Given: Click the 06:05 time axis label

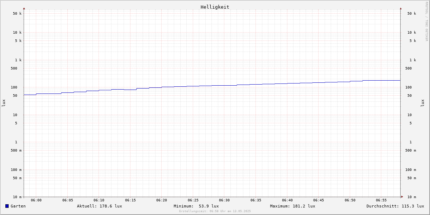Looking at the screenshot, I should [x=68, y=200].
